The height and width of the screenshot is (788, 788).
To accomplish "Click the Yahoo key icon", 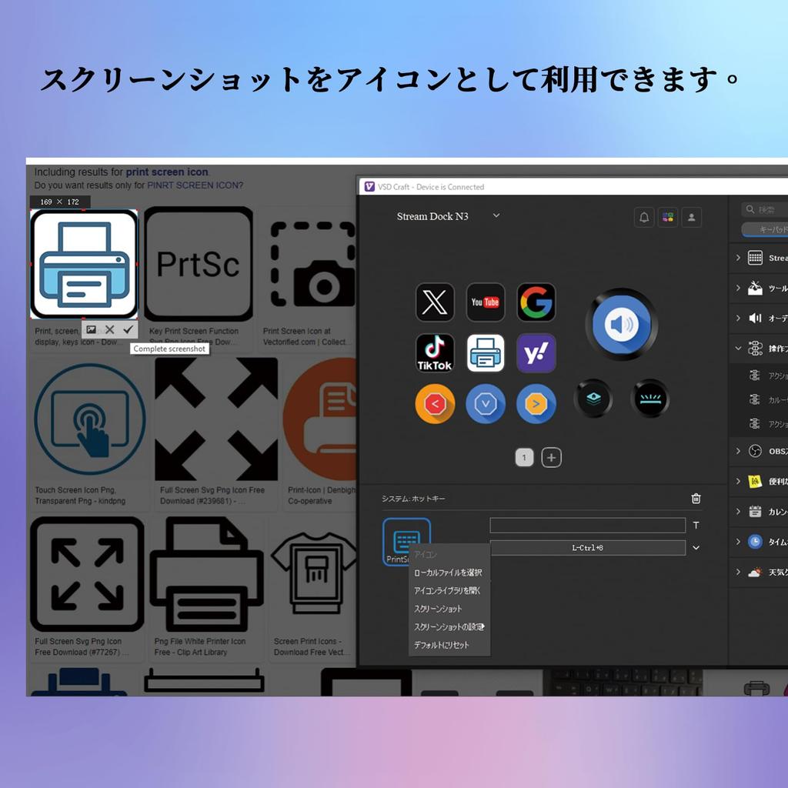I will click(536, 353).
